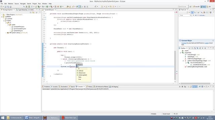Remove all terminated launches icon
The height and width of the screenshot is (120, 215).
[185, 87]
